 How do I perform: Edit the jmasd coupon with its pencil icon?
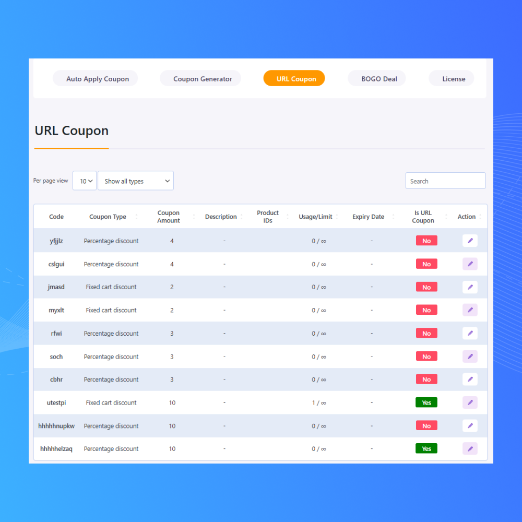tap(470, 287)
